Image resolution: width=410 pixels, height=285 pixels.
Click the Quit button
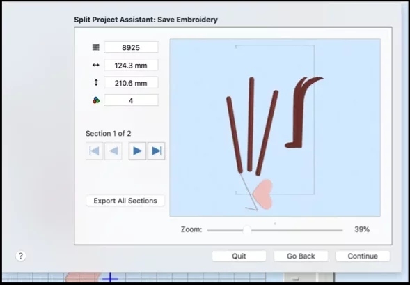239,256
